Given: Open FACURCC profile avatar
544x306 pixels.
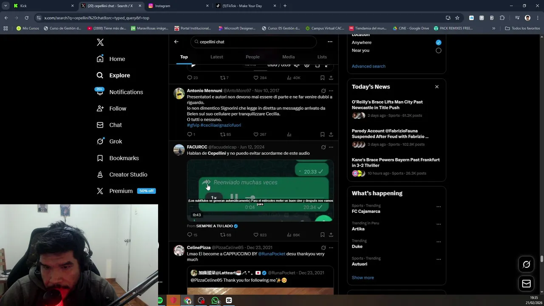Looking at the screenshot, I should click(x=179, y=150).
